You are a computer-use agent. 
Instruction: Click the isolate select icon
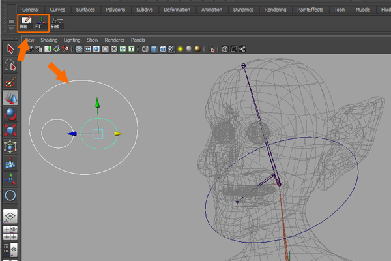(x=211, y=49)
